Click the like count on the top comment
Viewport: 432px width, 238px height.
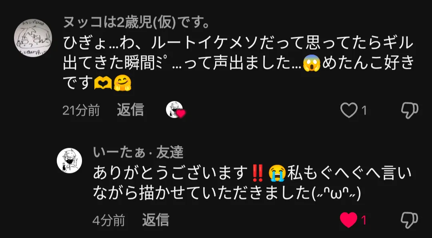tap(364, 111)
